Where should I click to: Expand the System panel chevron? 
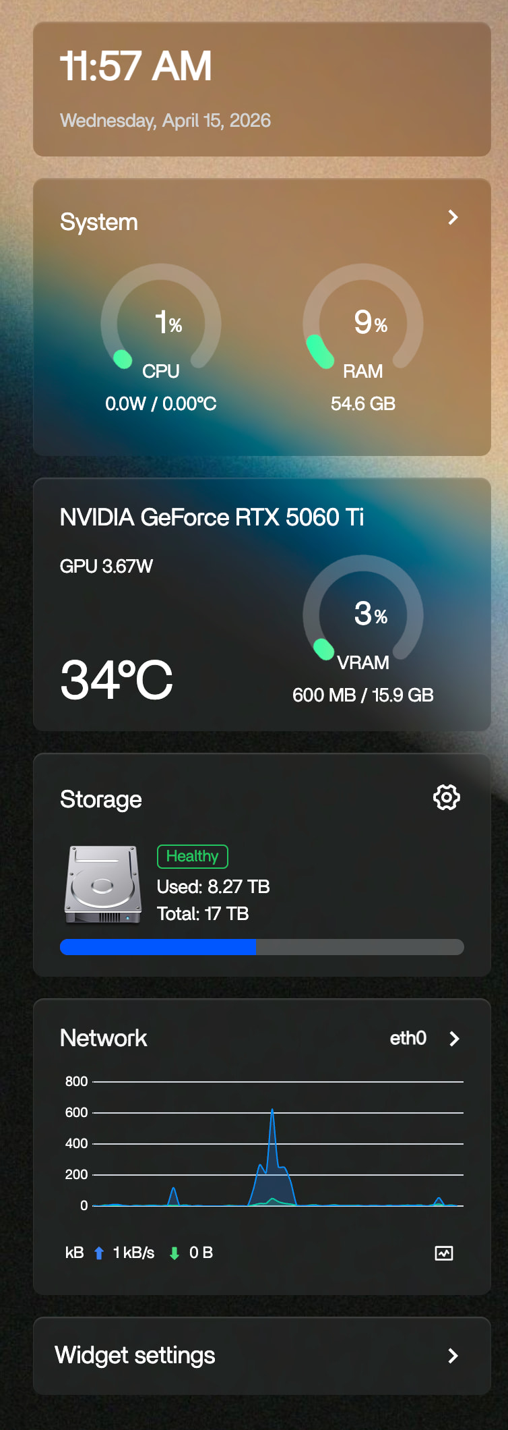[x=453, y=217]
